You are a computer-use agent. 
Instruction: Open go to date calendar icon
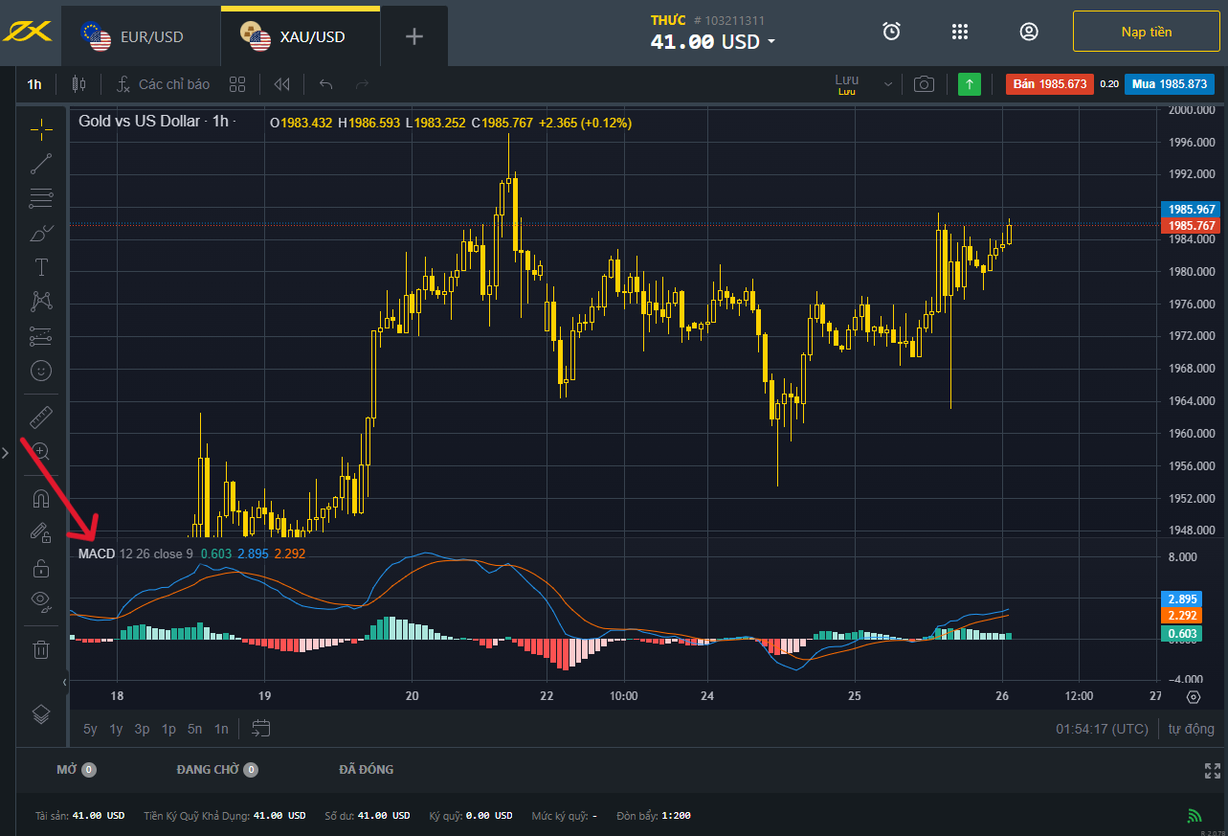coord(260,729)
